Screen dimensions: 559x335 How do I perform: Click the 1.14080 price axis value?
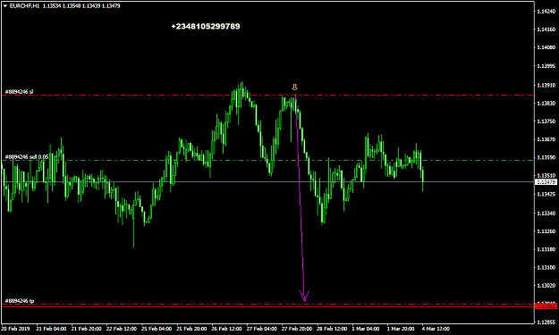coord(546,47)
